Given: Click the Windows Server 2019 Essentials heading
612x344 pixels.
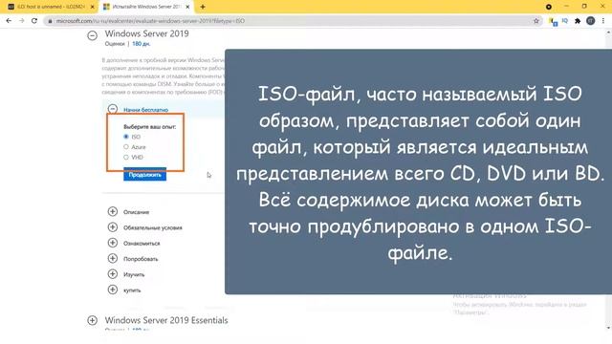Looking at the screenshot, I should (x=166, y=320).
